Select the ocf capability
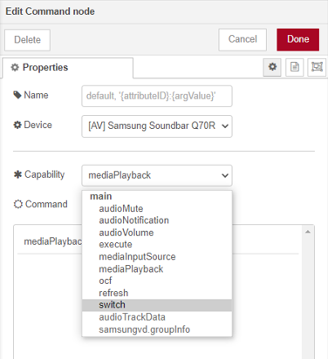 pos(157,281)
